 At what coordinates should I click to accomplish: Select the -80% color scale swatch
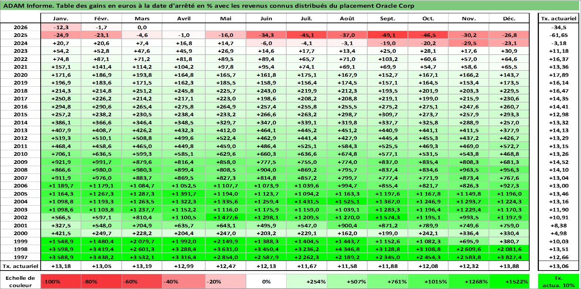101,281
